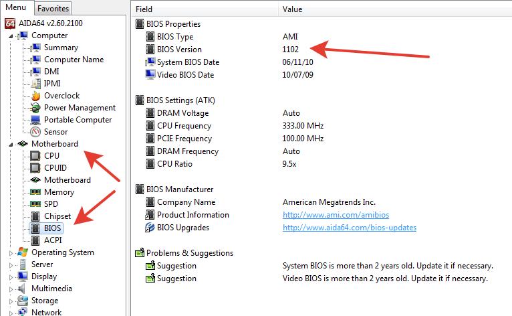Click the Storage drive icon
The width and height of the screenshot is (512, 316).
click(x=23, y=301)
